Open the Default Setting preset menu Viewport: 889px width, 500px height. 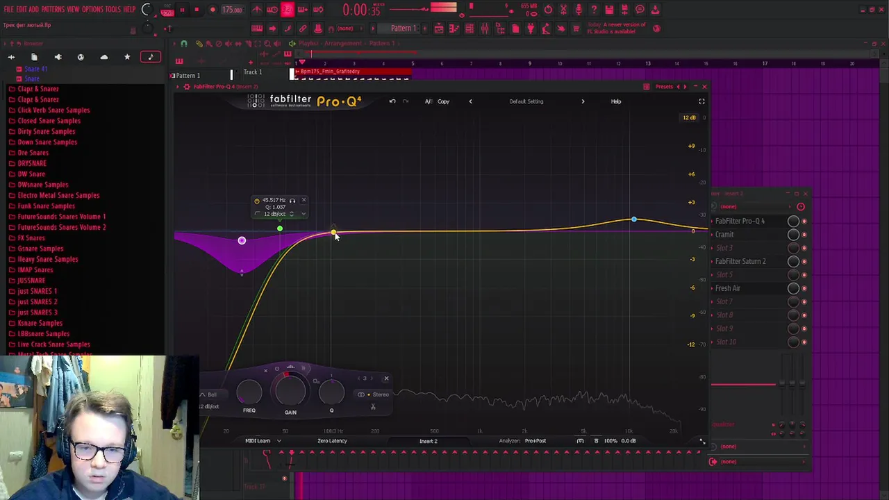tap(526, 101)
